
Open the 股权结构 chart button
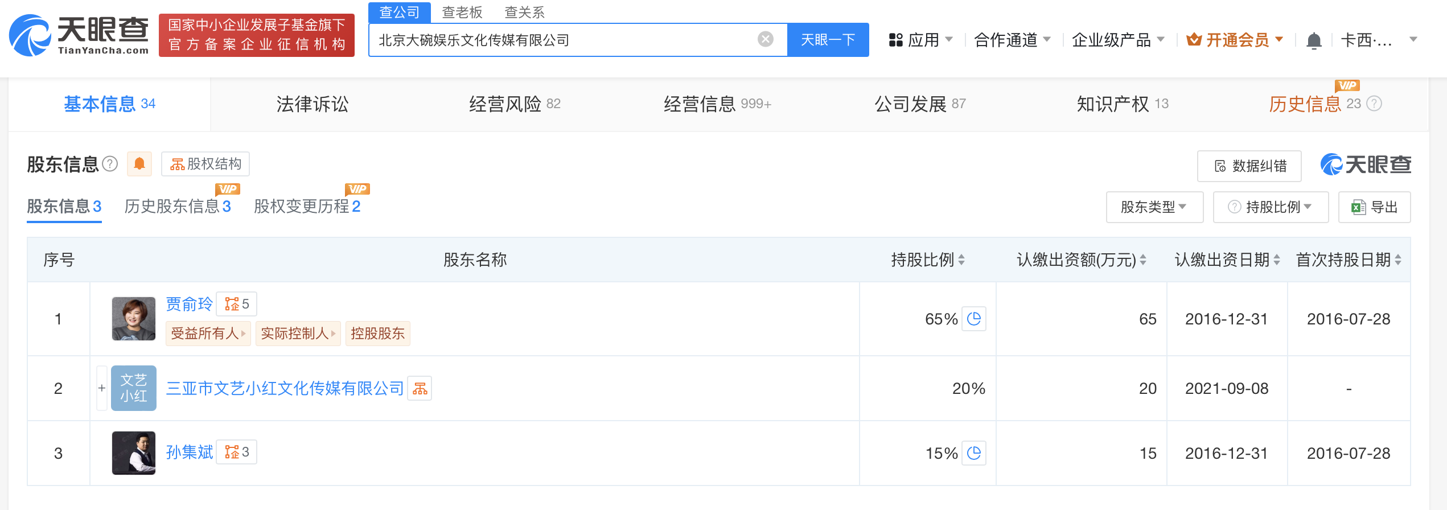(205, 164)
